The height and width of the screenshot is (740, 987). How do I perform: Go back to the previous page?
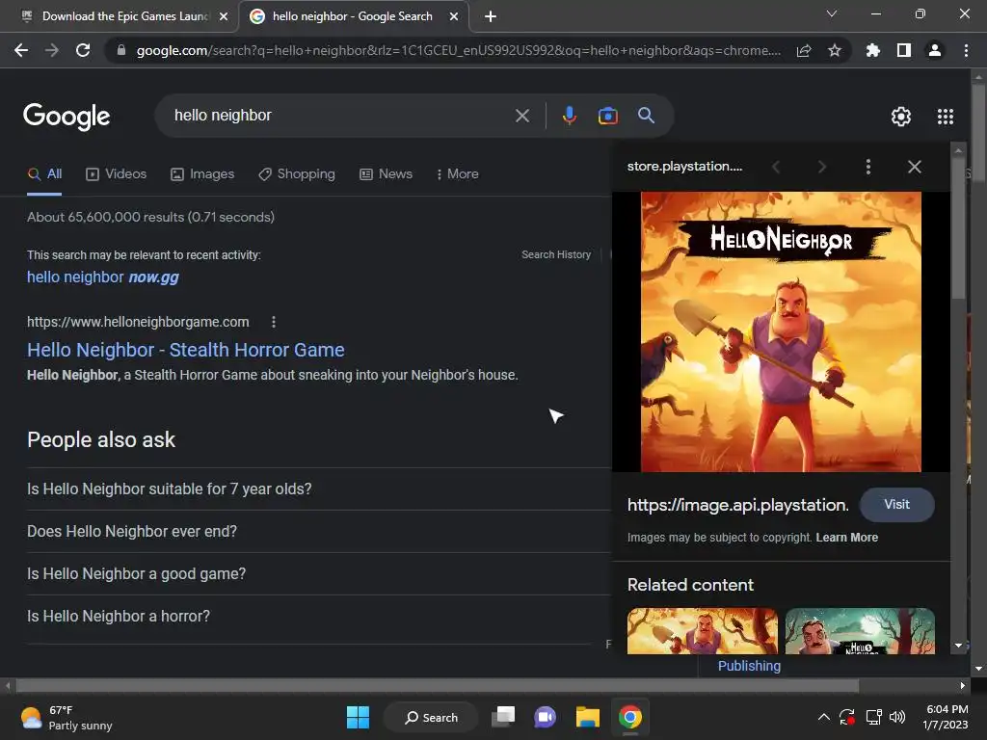click(x=21, y=50)
